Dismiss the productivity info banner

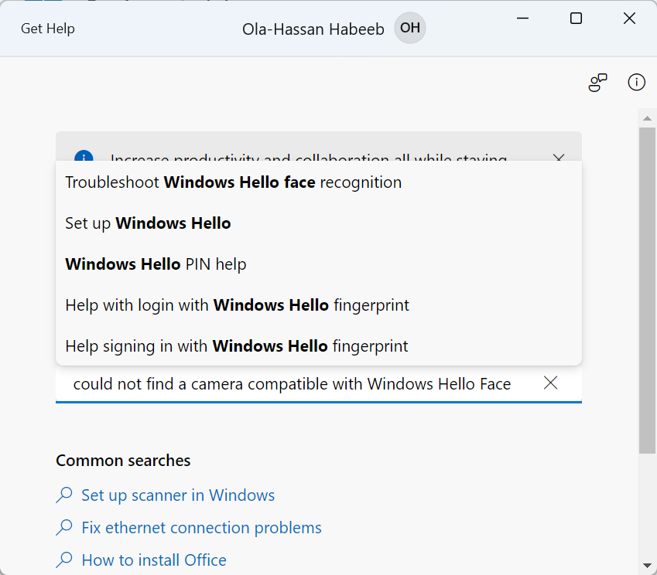[x=559, y=158]
